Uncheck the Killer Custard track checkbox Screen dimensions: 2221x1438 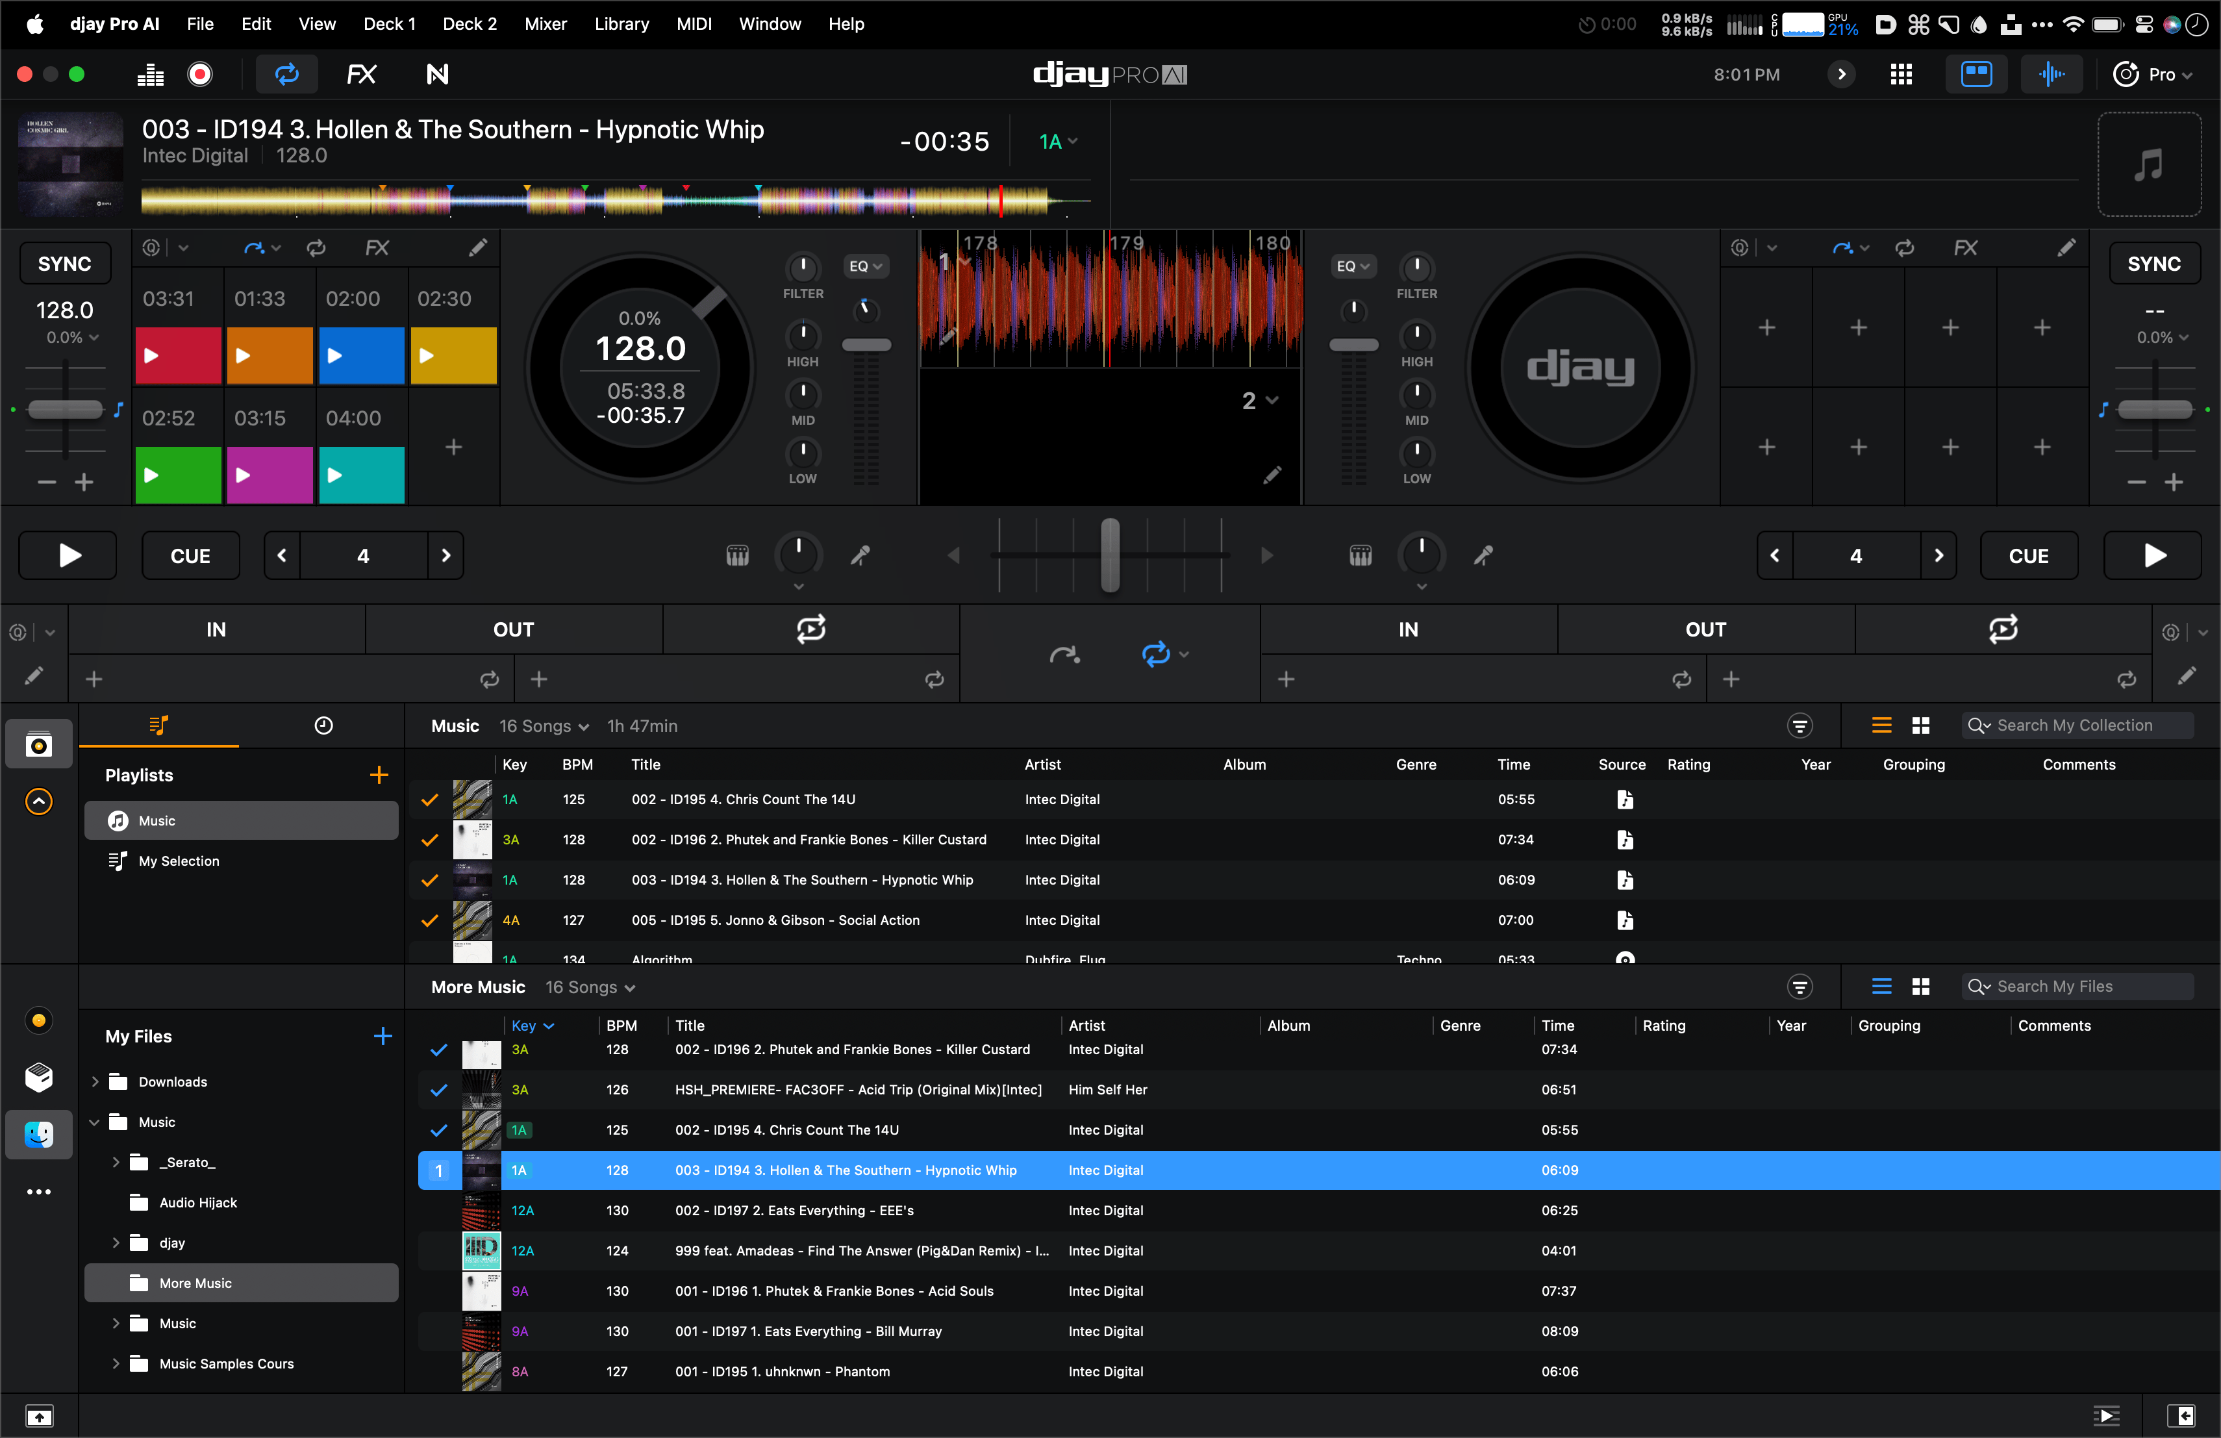(429, 839)
